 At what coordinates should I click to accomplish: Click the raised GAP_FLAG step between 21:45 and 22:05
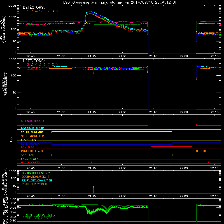coord(172,124)
